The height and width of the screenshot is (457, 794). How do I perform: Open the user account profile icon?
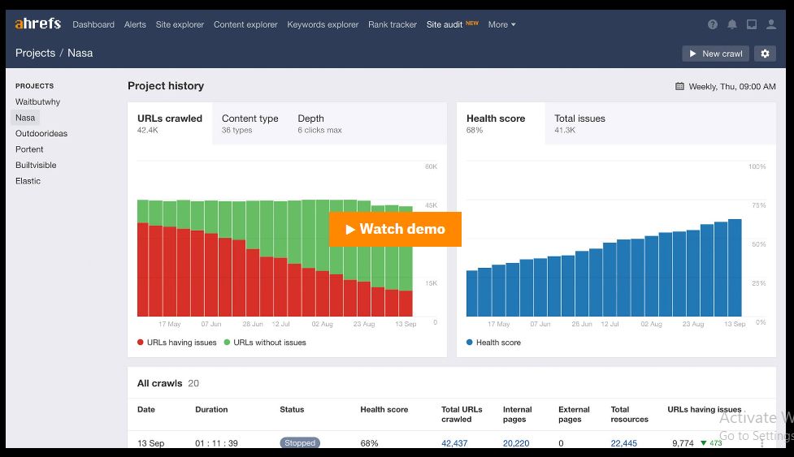(771, 24)
